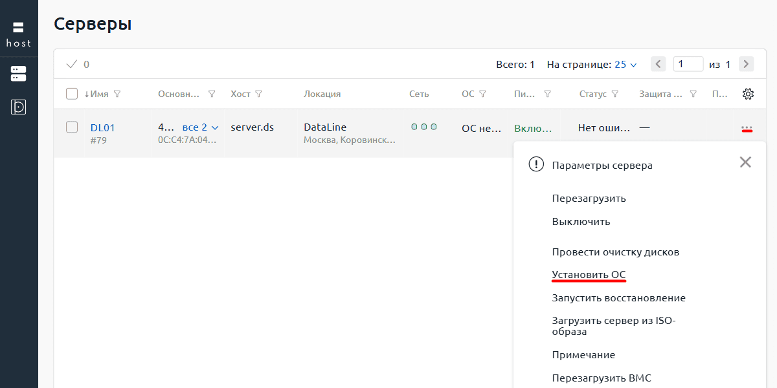Open the DL01 server link
This screenshot has width=777, height=388.
(102, 127)
